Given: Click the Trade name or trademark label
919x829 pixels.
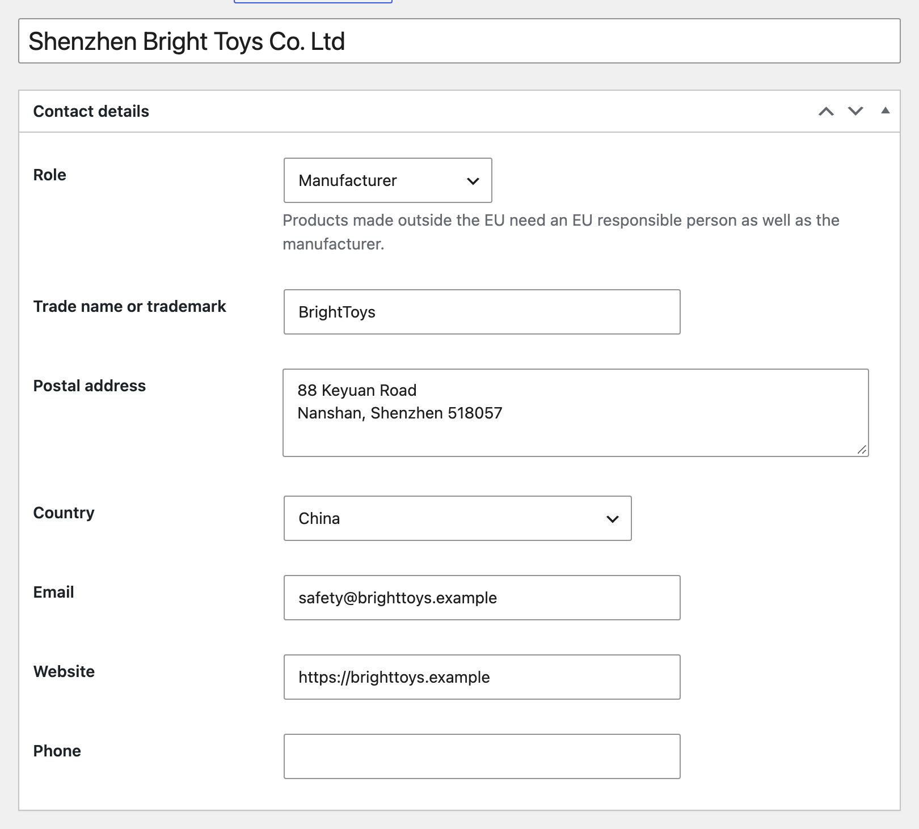Looking at the screenshot, I should pyautogui.click(x=130, y=306).
